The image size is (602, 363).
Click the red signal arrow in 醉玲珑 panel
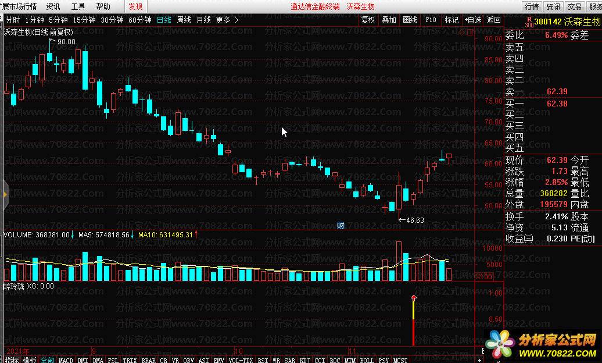[414, 298]
